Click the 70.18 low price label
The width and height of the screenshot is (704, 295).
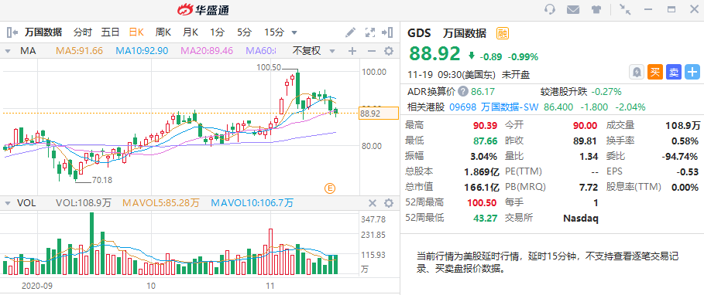101,181
